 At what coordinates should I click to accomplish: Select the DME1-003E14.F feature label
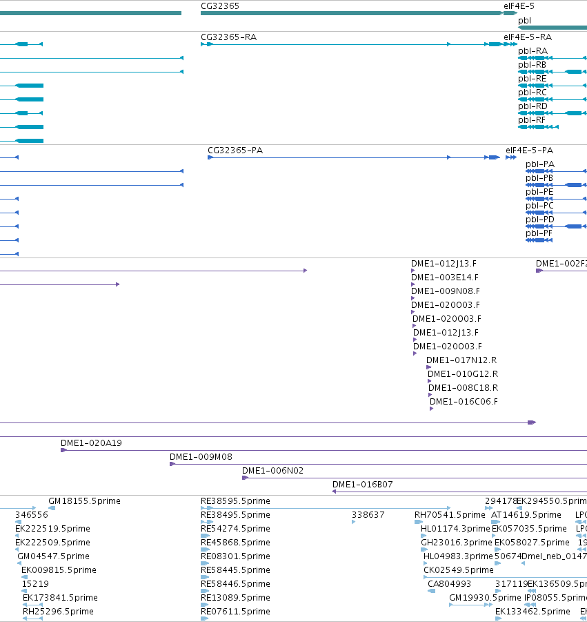[445, 278]
